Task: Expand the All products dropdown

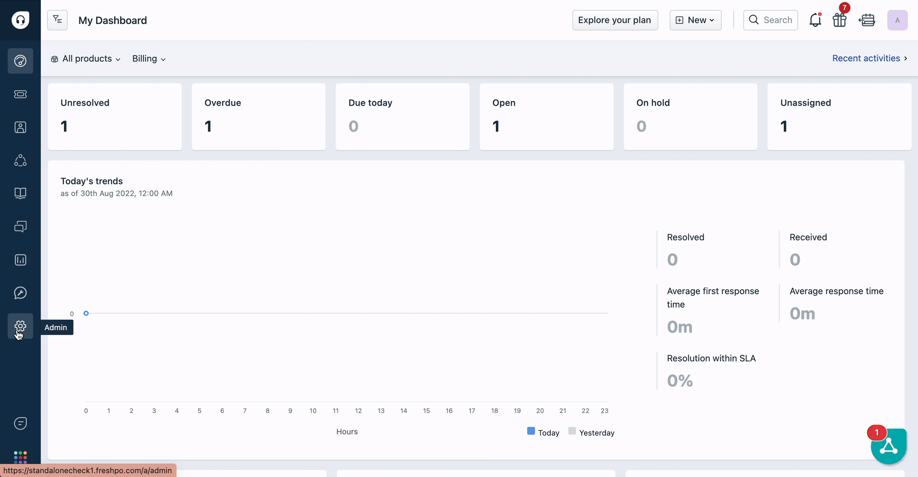Action: pyautogui.click(x=86, y=59)
